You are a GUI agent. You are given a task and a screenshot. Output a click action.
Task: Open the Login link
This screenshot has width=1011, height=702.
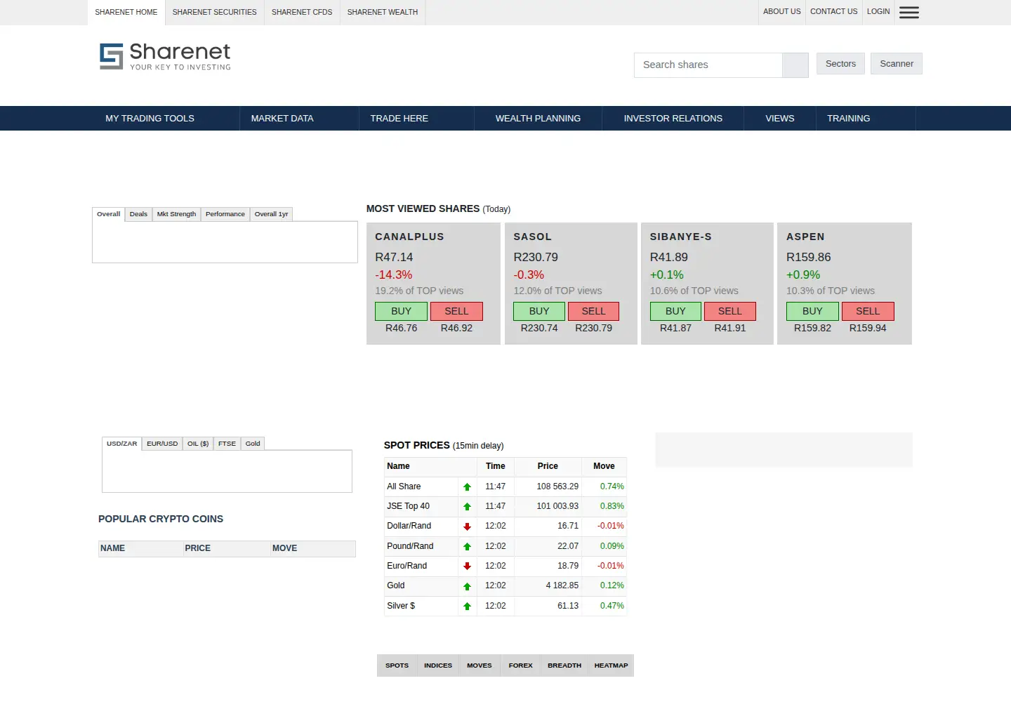point(878,11)
